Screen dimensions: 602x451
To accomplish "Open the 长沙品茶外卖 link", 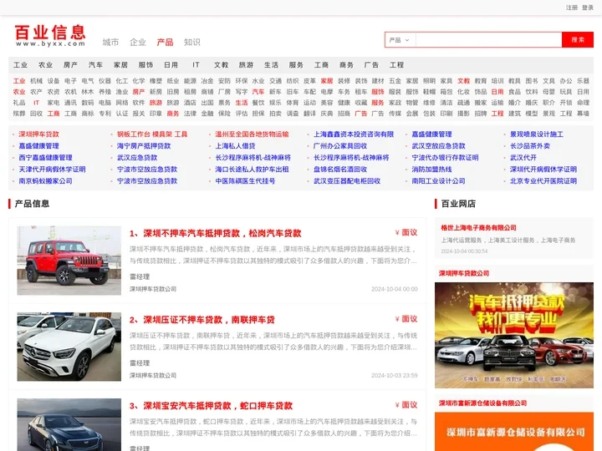I will [x=530, y=145].
